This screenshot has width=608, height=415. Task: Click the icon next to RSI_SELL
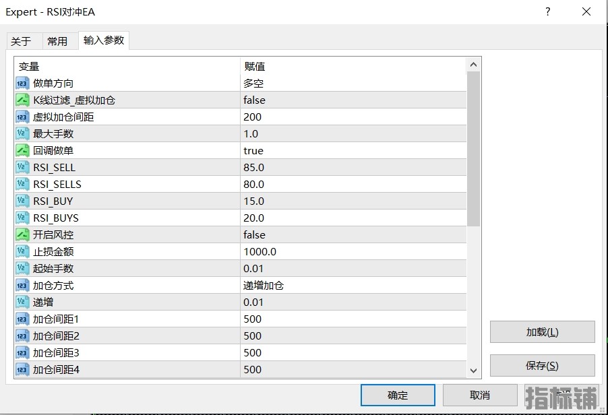tap(22, 168)
